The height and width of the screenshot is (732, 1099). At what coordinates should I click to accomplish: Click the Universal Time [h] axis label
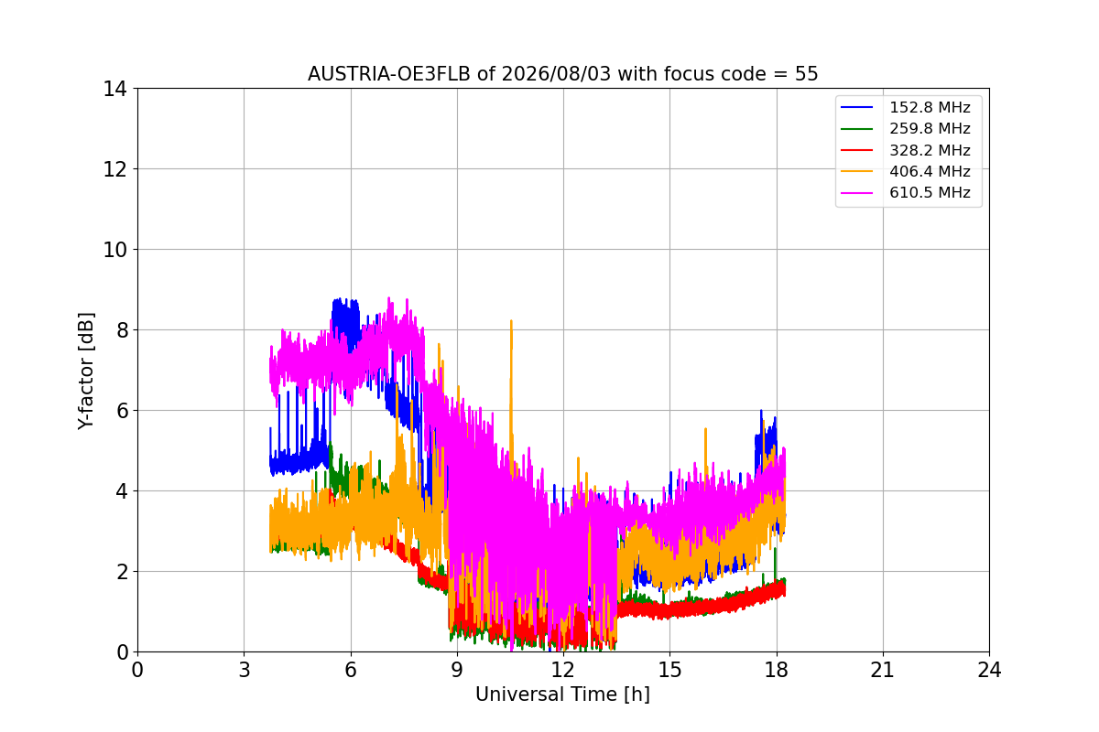pos(562,695)
